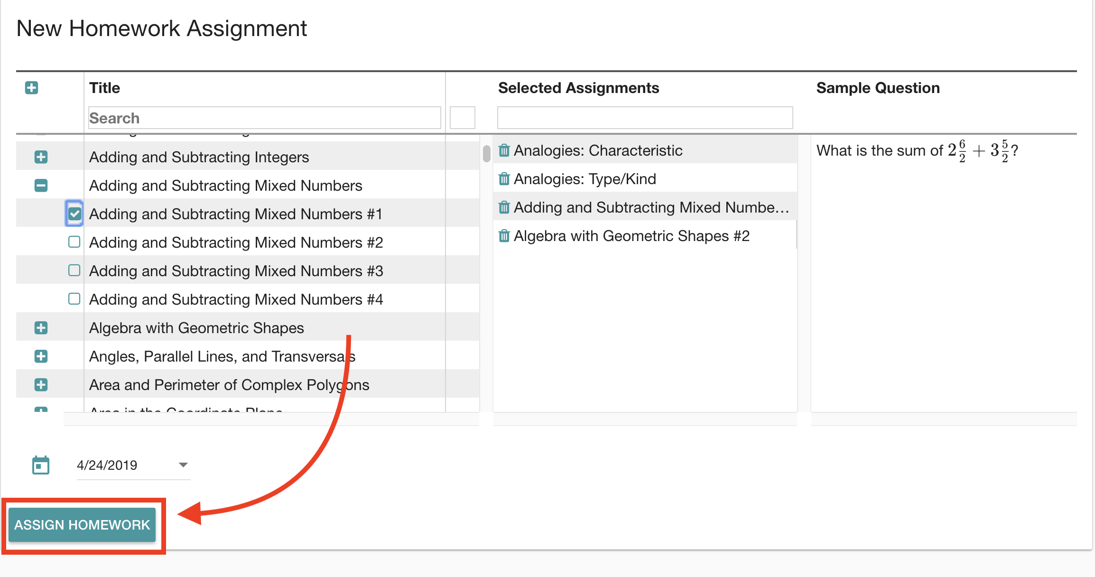Expand Angles, Parallel Lines, and Transversals group

(x=41, y=356)
